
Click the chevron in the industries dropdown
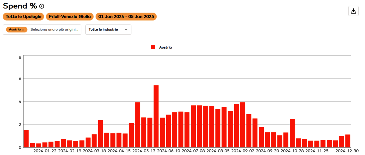point(126,29)
